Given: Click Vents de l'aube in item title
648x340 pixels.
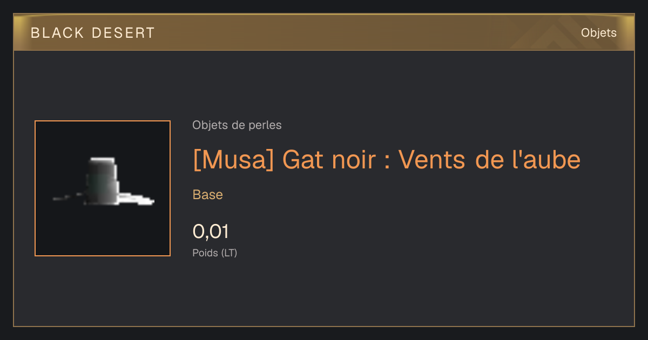Looking at the screenshot, I should tap(490, 160).
